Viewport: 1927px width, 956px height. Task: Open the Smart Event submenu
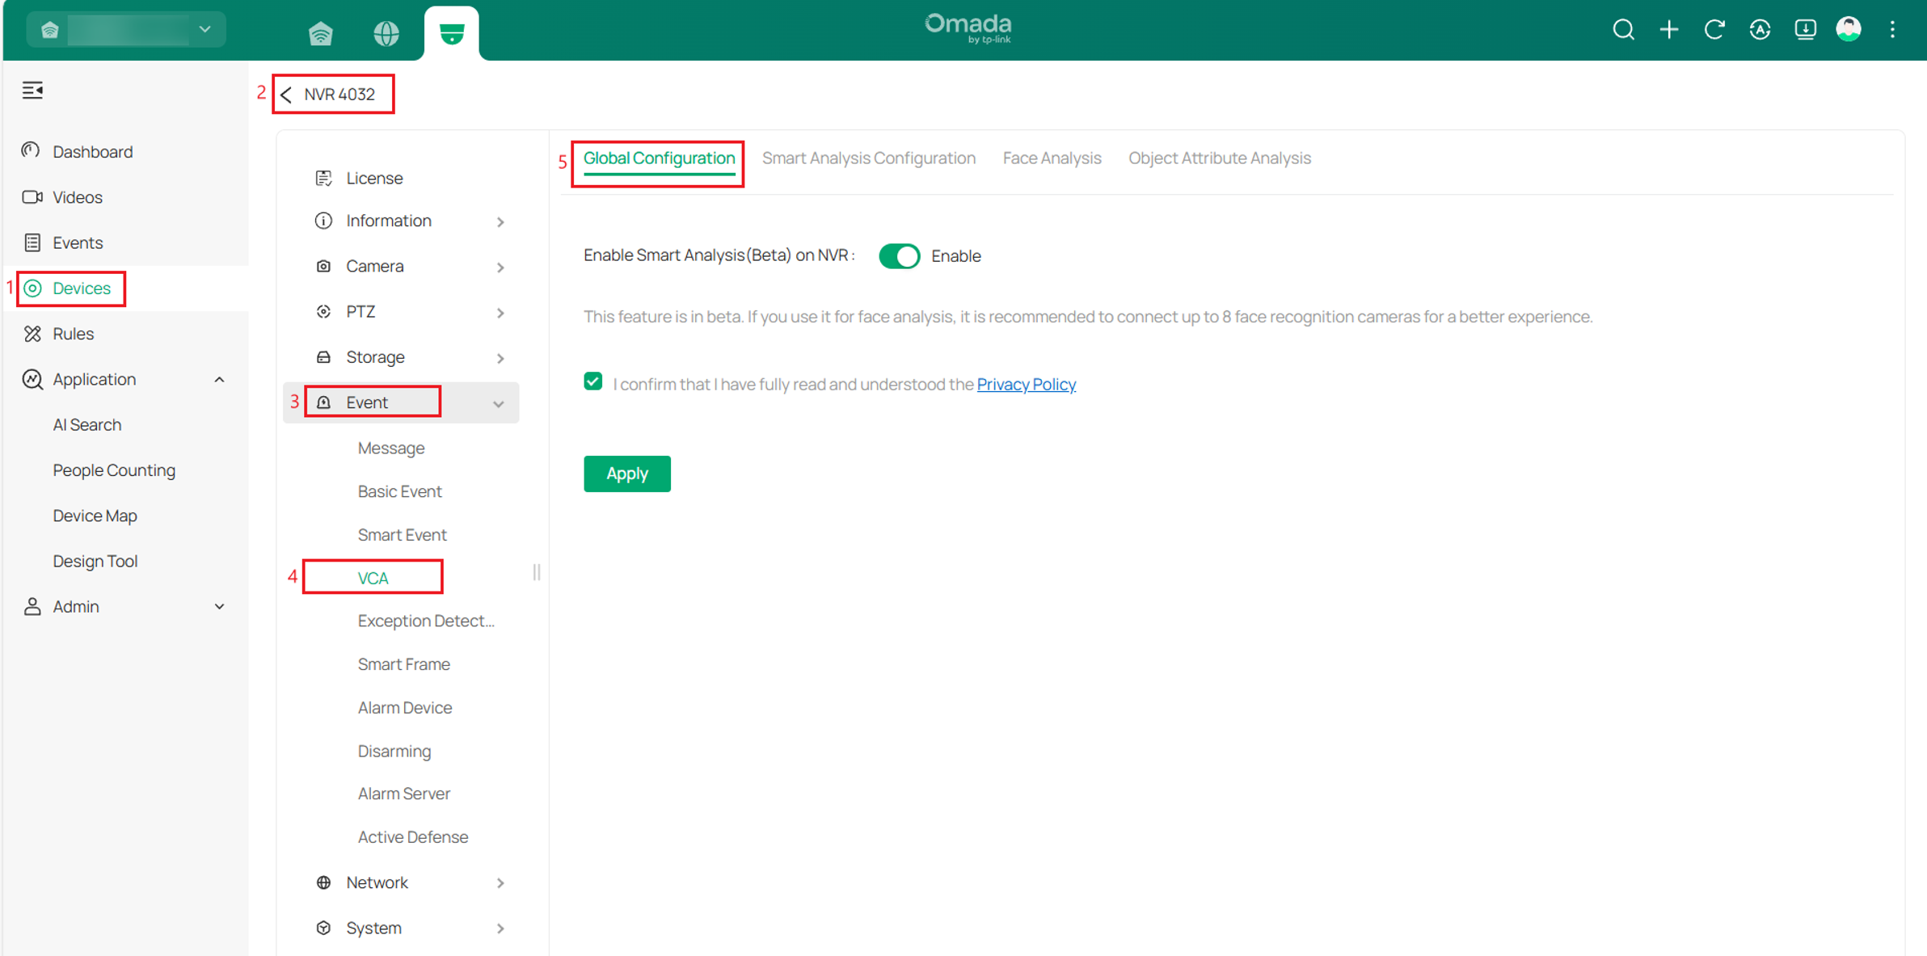click(402, 535)
